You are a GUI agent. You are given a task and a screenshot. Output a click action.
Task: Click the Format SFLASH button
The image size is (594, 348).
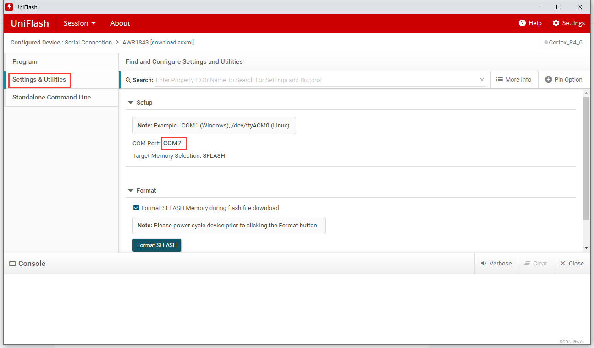coord(157,245)
